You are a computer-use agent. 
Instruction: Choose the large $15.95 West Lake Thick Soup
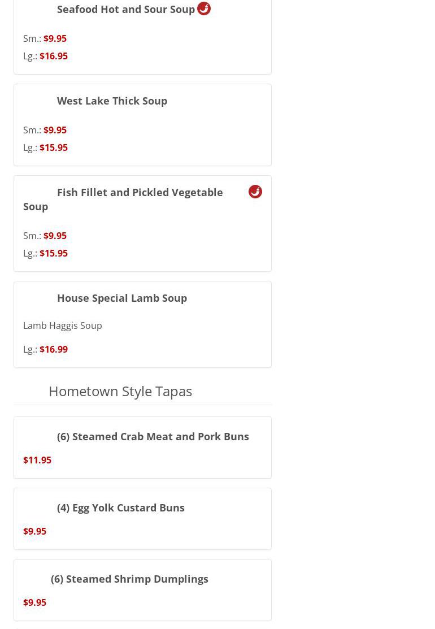[x=53, y=148]
